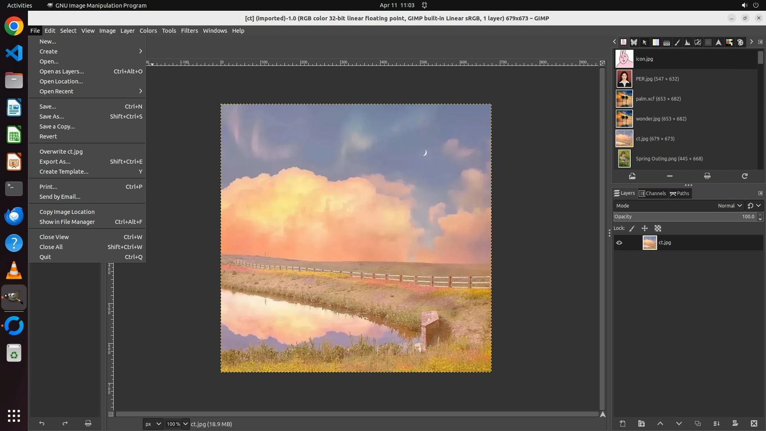766x431 pixels.
Task: Hide the ct.jpg layer with the eye icon
Action: [x=619, y=243]
